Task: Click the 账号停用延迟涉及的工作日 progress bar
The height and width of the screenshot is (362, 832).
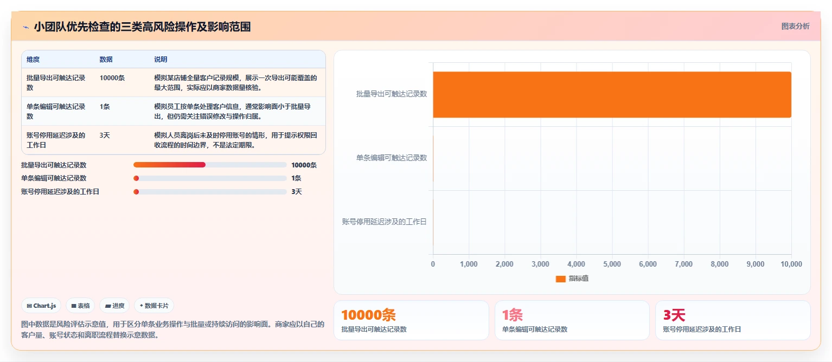Action: 210,191
